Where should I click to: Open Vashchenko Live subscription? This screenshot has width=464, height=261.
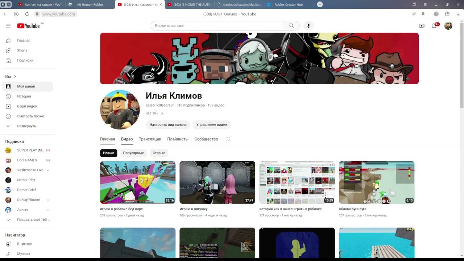(28, 170)
